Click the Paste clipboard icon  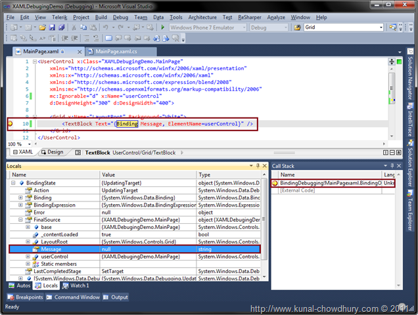click(x=93, y=28)
